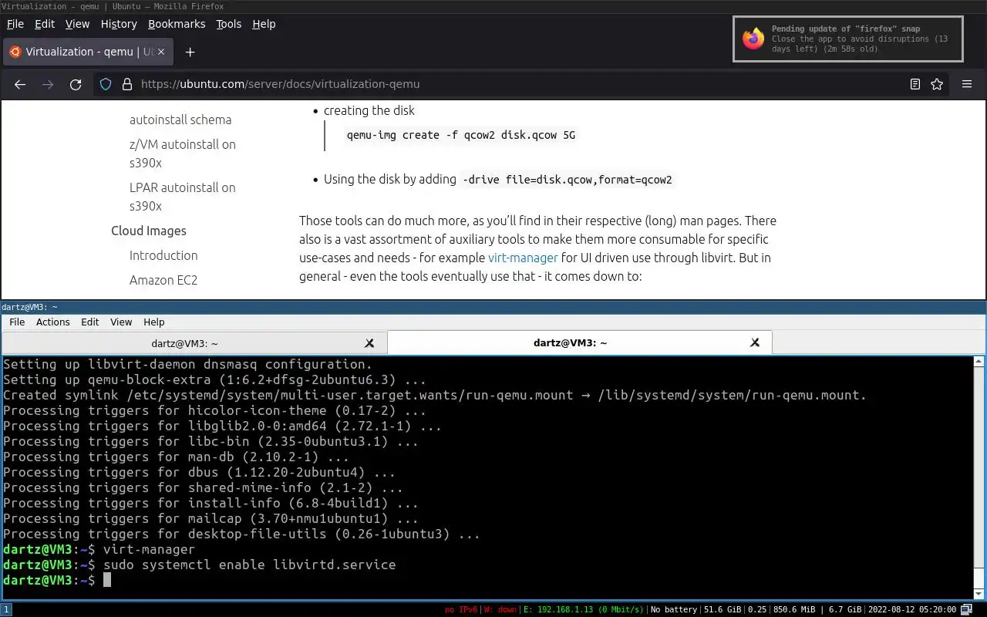Click the panel window icon next to the clock

[967, 609]
